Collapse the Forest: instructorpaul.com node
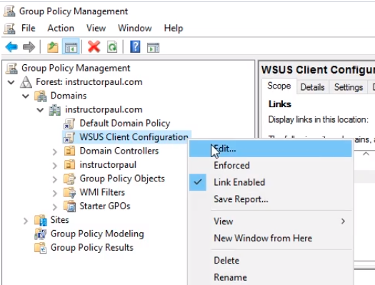Screen dimensions: 375x285 coord(11,82)
